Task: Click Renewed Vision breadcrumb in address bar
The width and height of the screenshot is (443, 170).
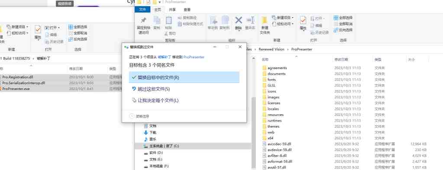Action: coord(272,49)
